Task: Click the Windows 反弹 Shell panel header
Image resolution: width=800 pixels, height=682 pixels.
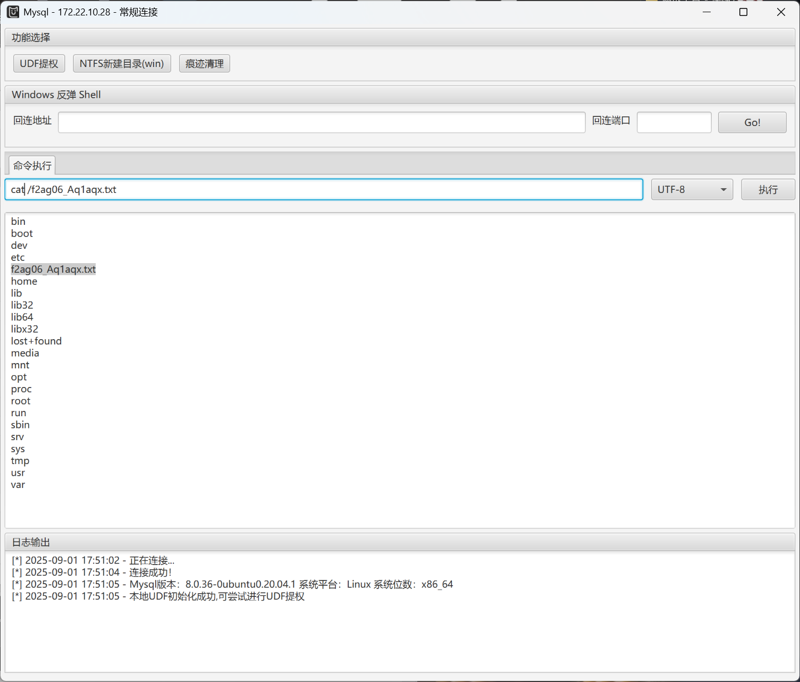Action: point(56,95)
